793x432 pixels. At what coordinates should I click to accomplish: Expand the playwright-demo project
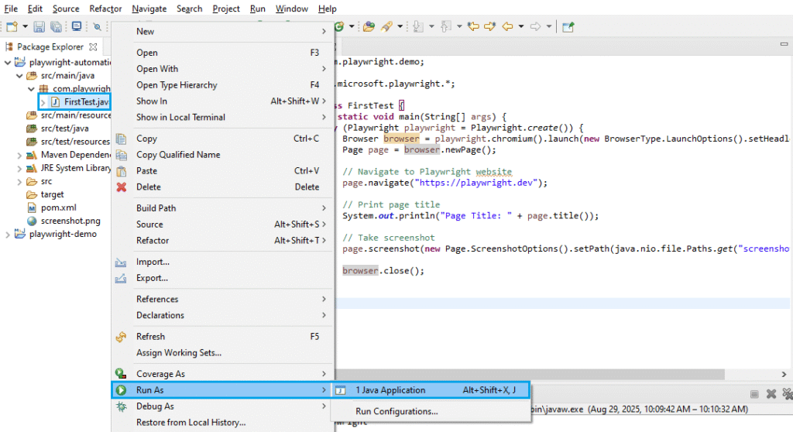(x=8, y=235)
